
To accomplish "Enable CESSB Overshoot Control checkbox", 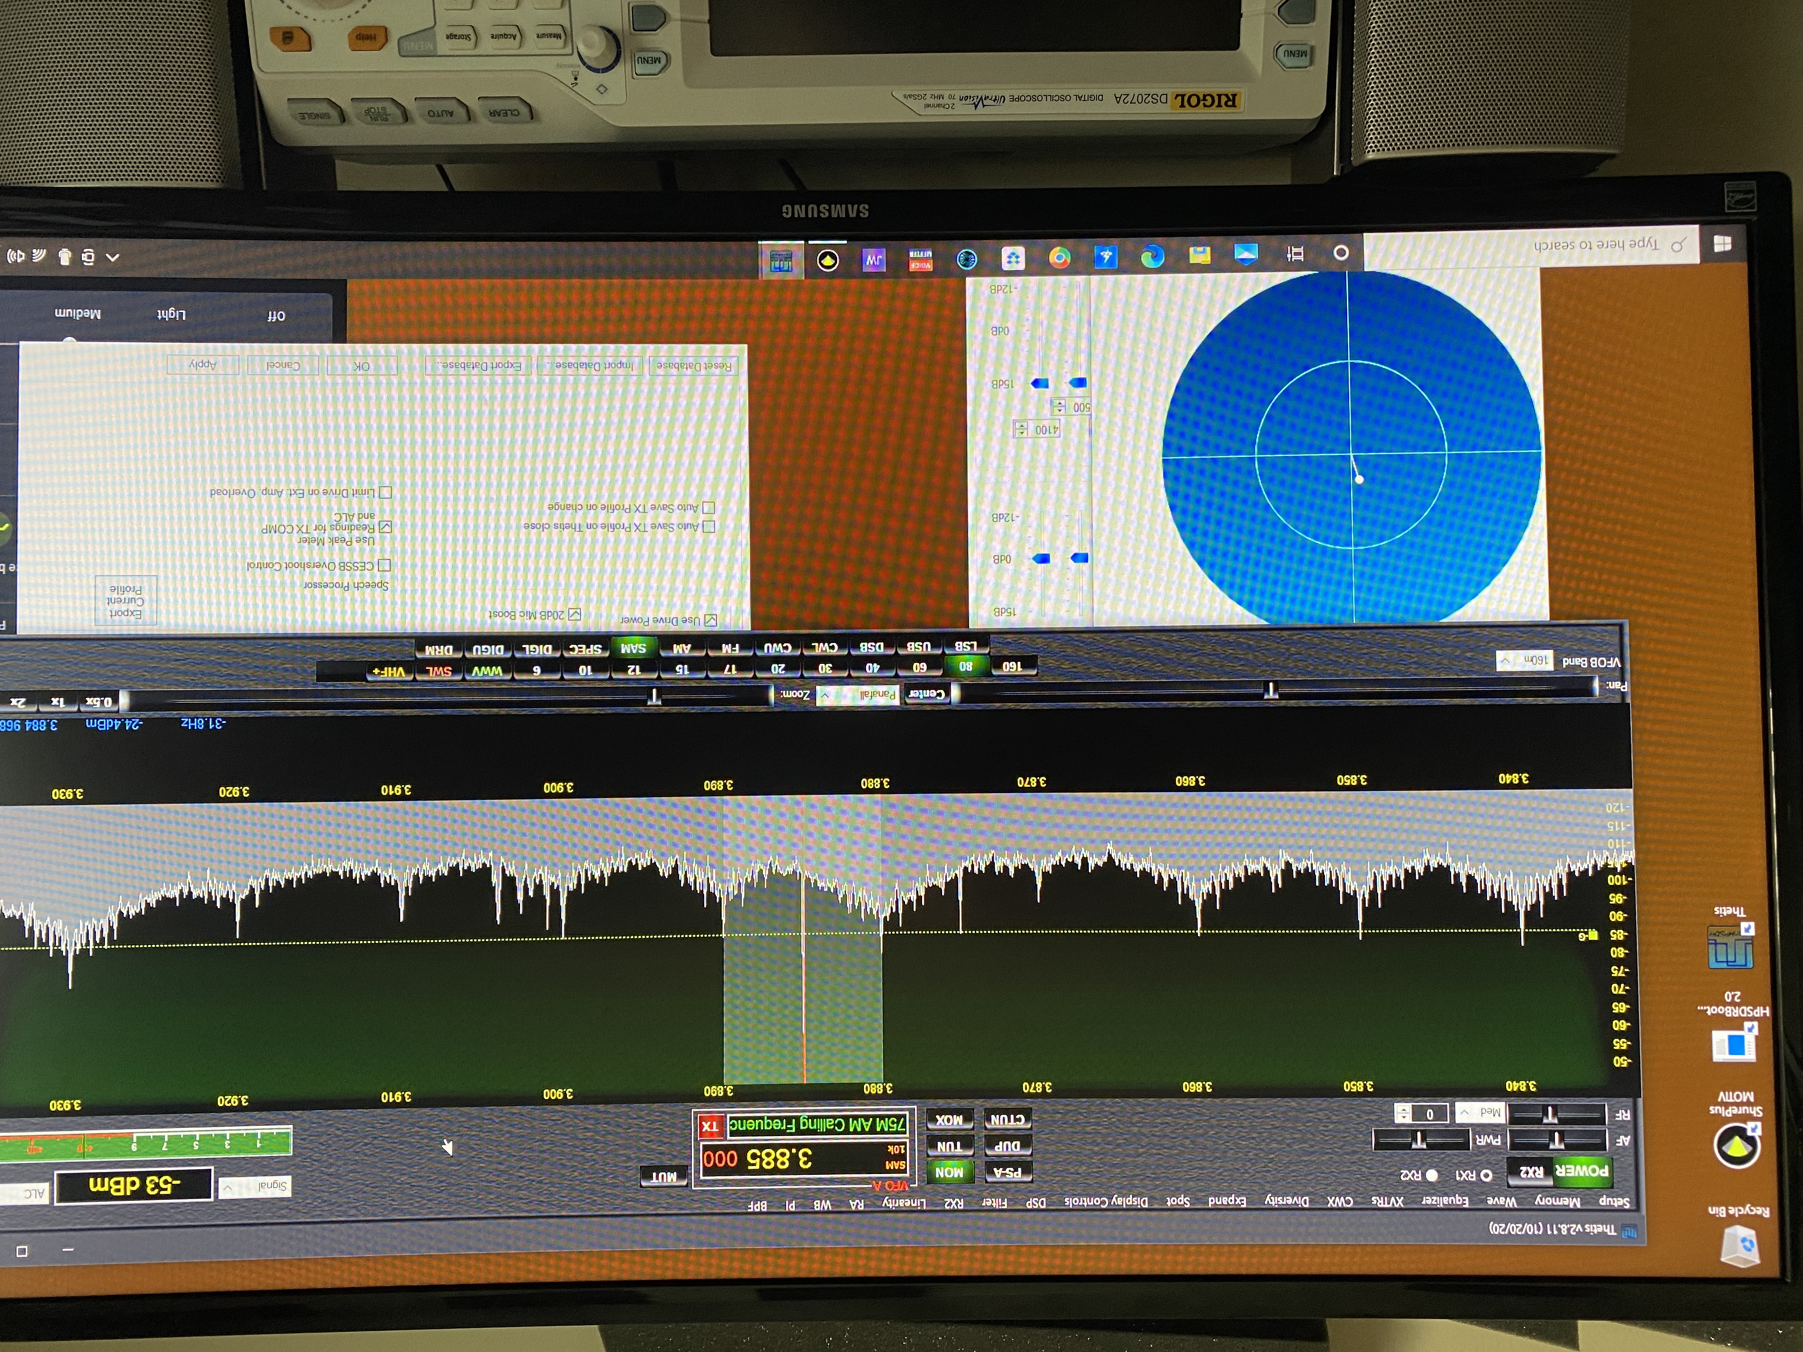I will [x=385, y=565].
